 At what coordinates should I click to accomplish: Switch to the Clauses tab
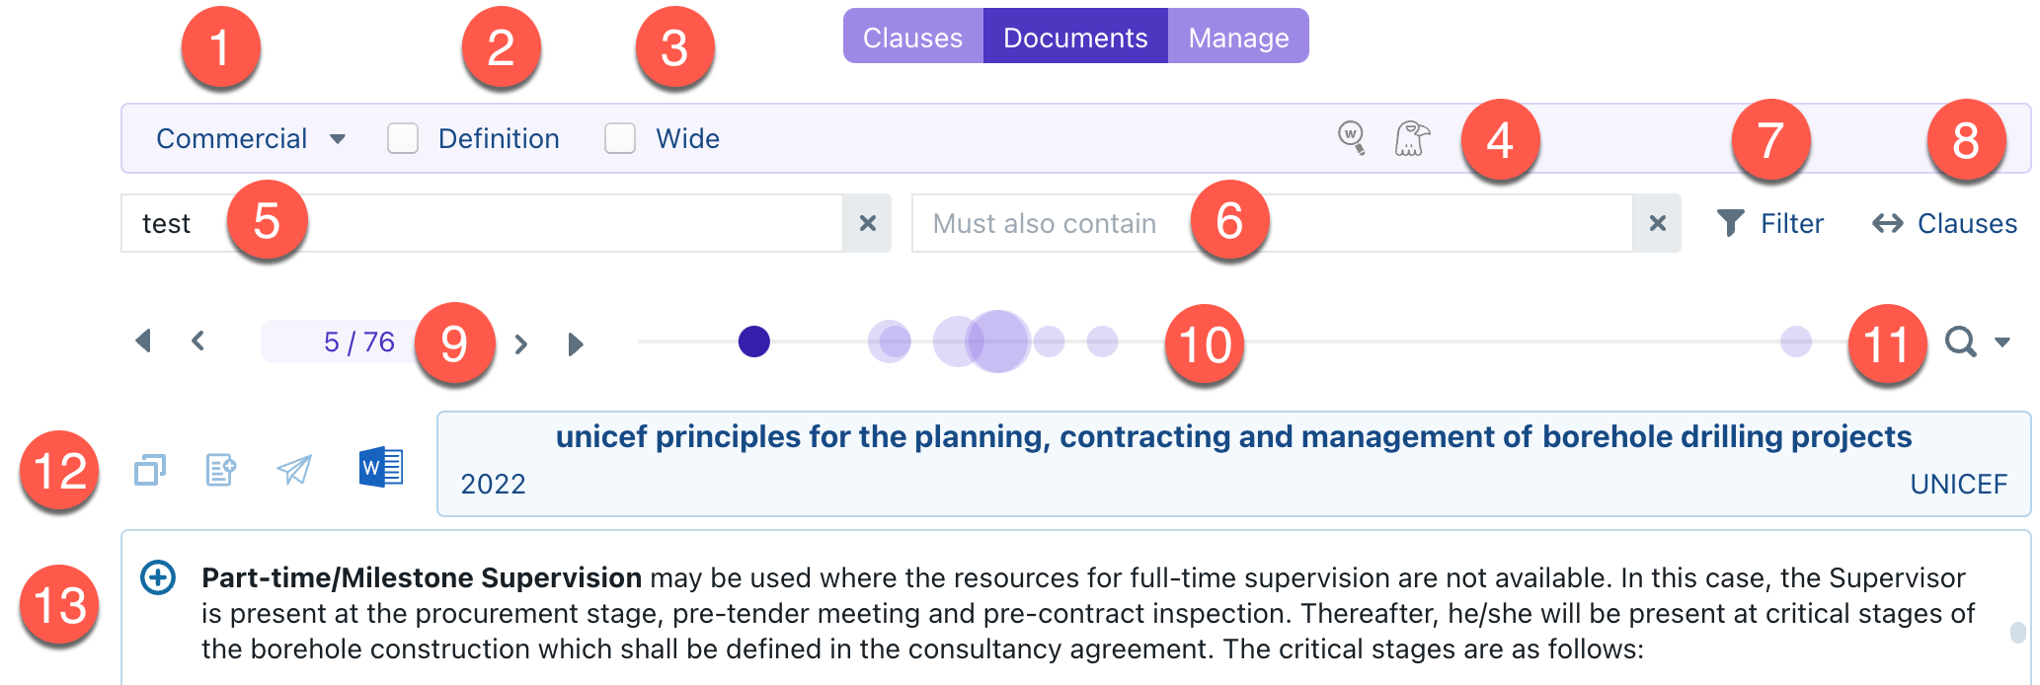pyautogui.click(x=912, y=38)
